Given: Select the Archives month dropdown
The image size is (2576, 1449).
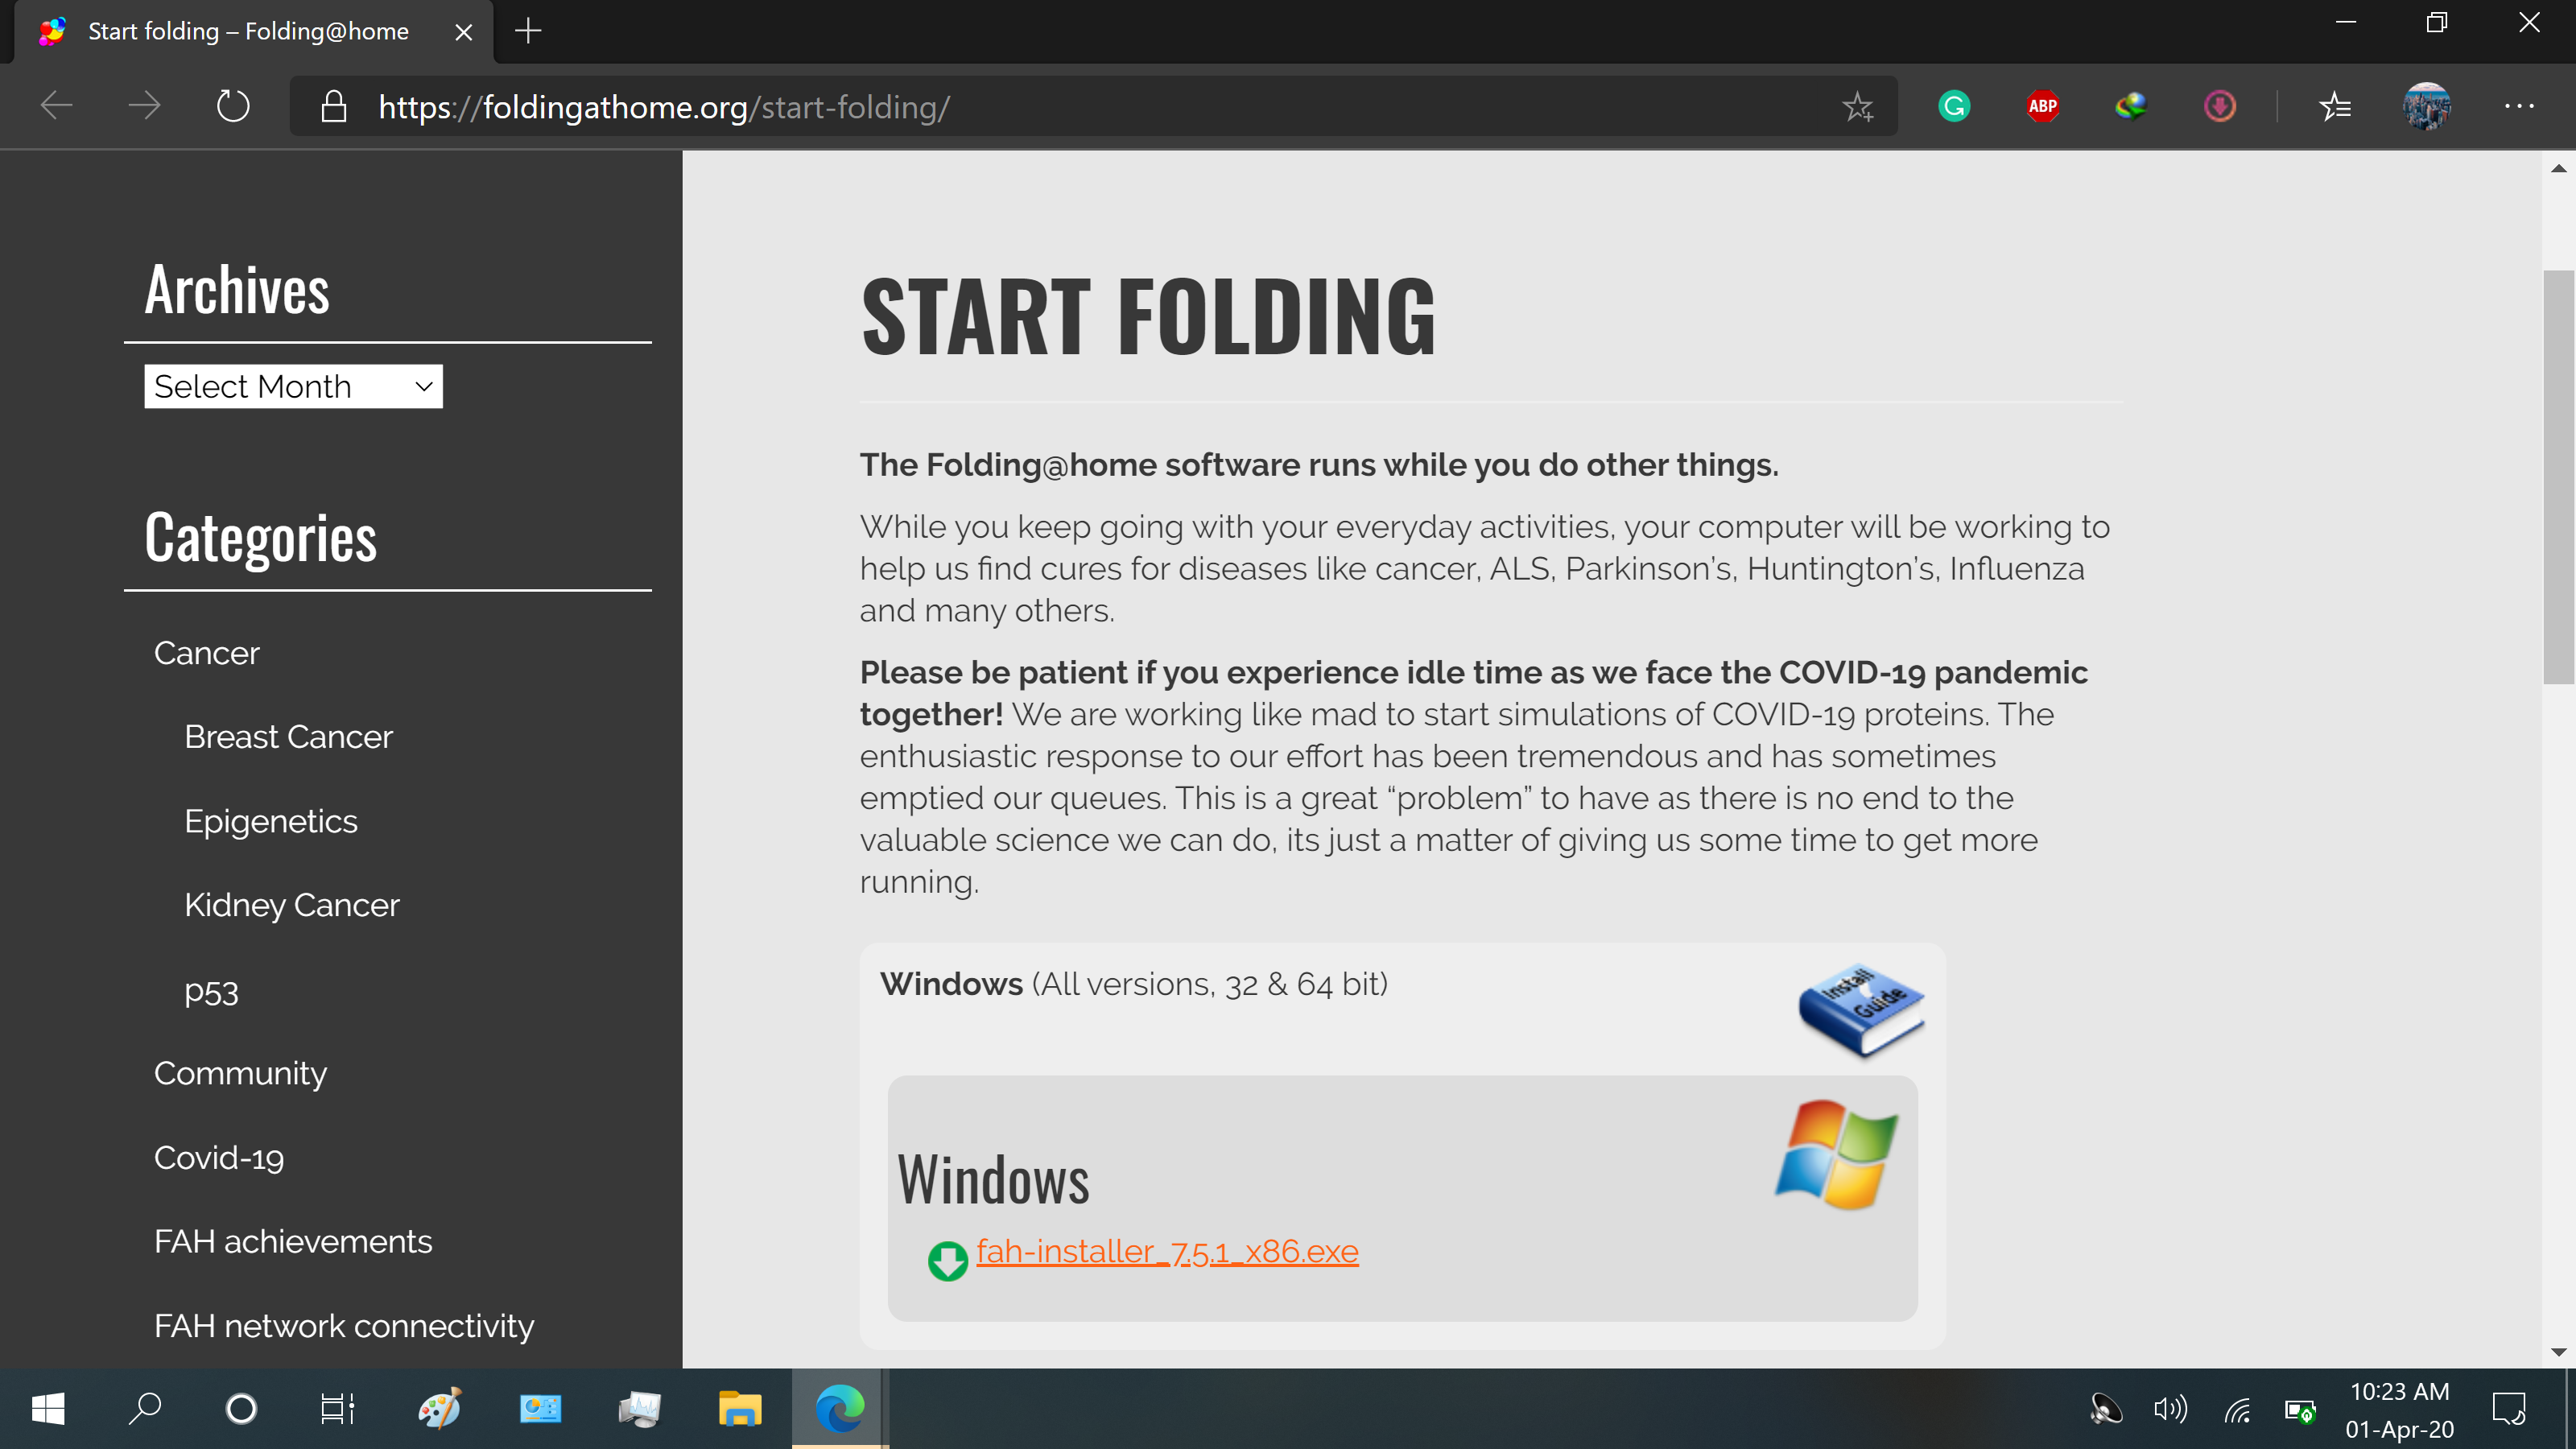Looking at the screenshot, I should [292, 386].
